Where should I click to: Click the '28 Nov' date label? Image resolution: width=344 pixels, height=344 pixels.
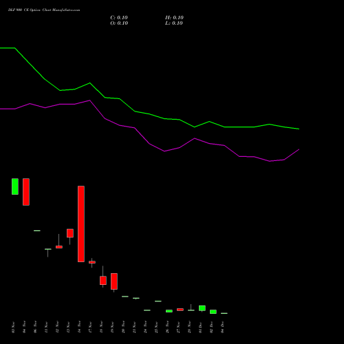tap(189, 327)
